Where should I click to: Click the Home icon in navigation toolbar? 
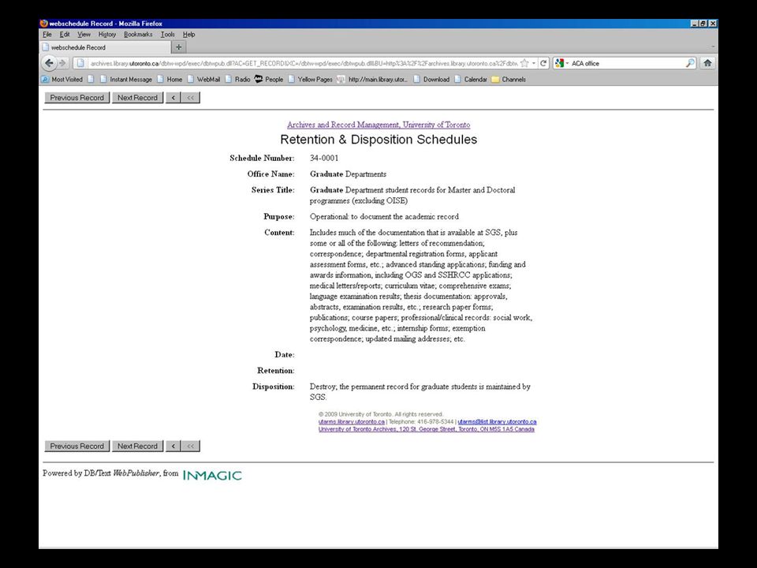[707, 63]
